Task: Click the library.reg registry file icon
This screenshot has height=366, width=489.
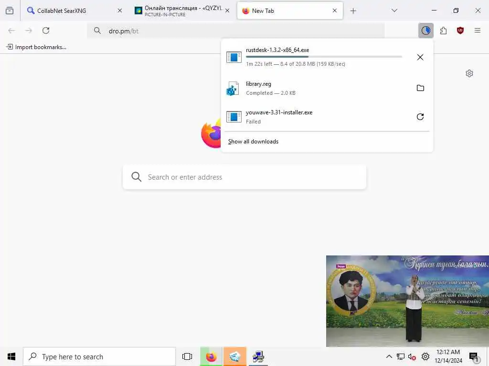Action: click(233, 88)
